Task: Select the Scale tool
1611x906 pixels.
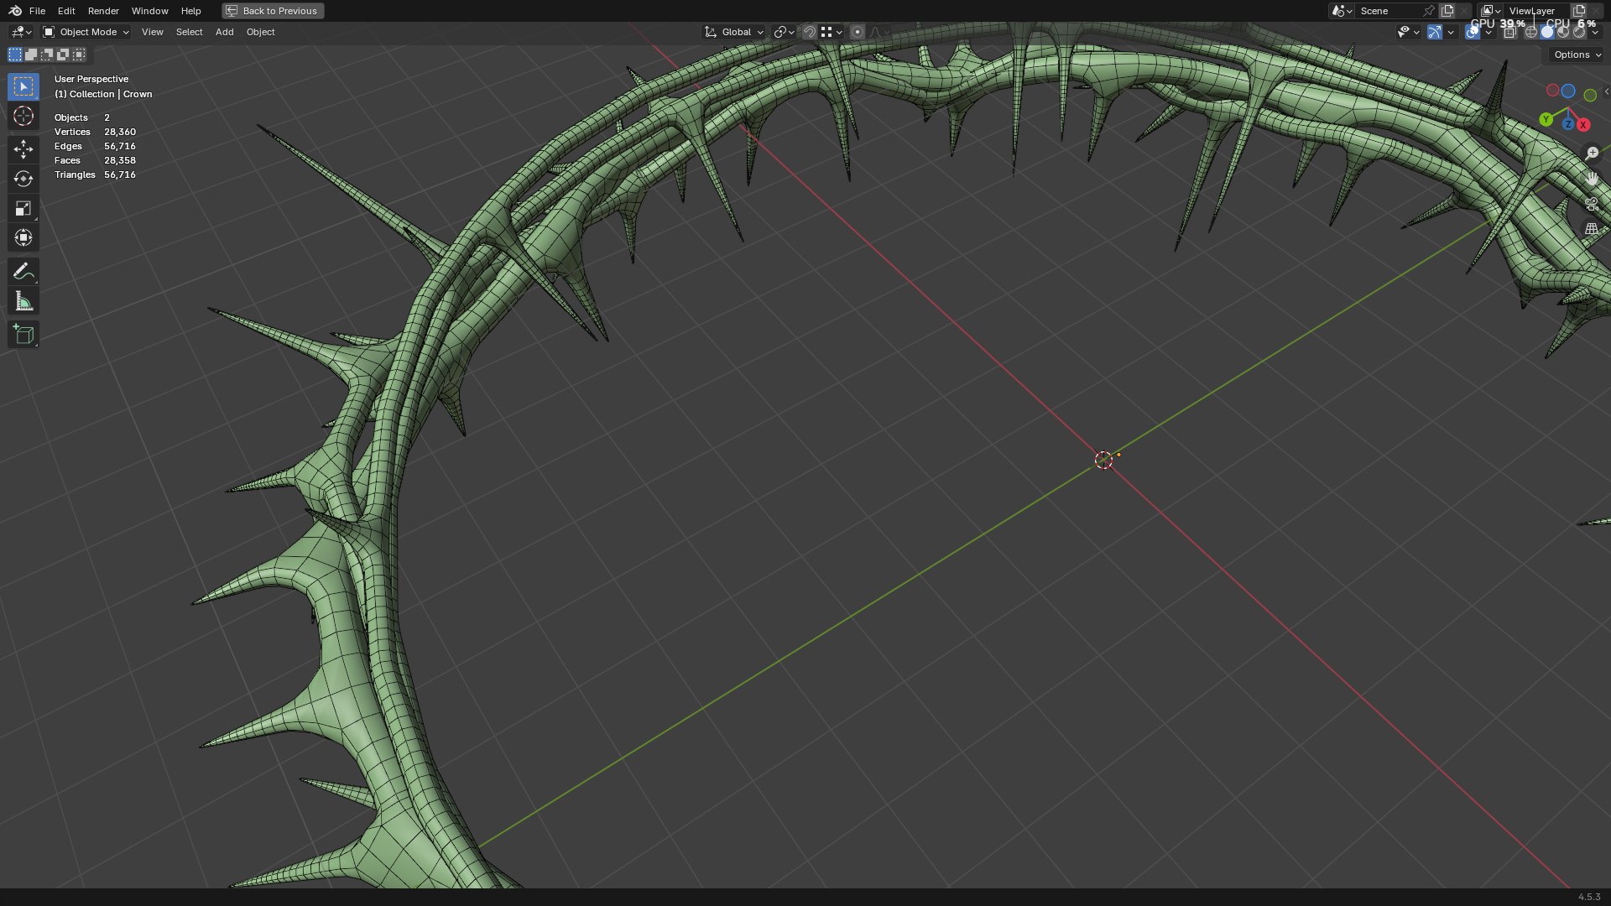Action: (x=23, y=208)
